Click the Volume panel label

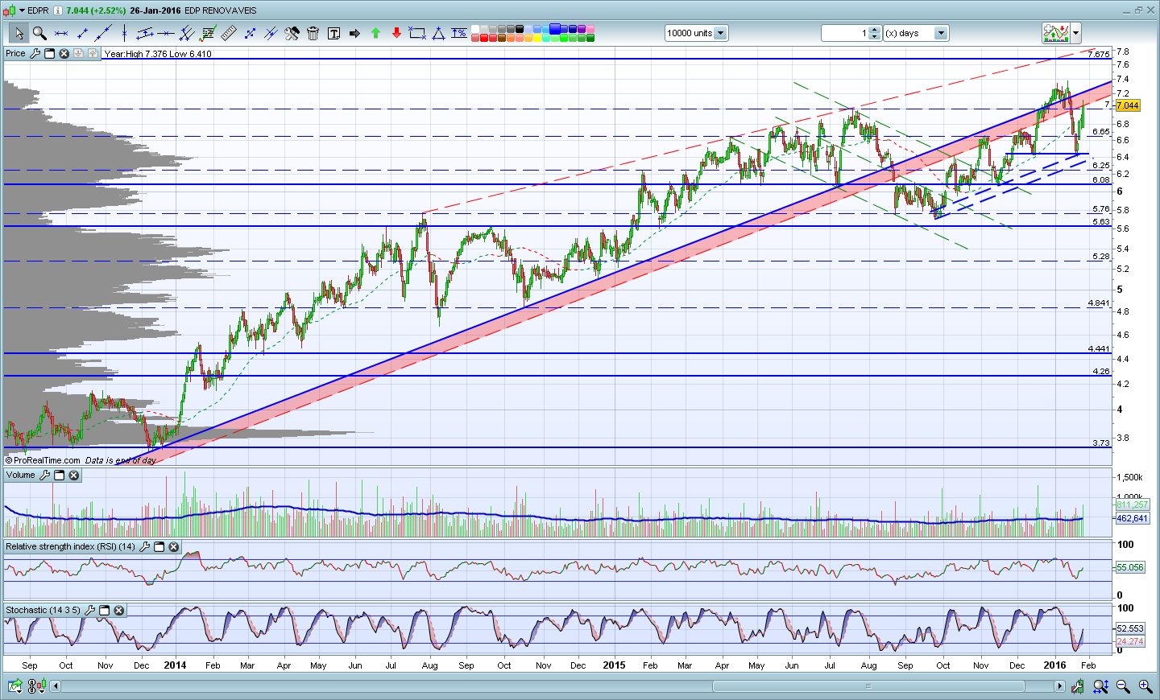20,475
